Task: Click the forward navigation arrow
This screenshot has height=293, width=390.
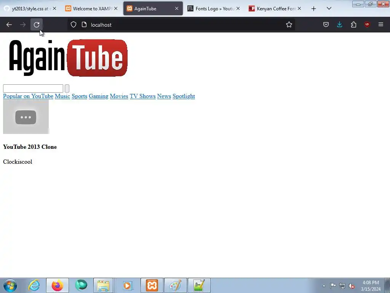Action: pos(23,25)
